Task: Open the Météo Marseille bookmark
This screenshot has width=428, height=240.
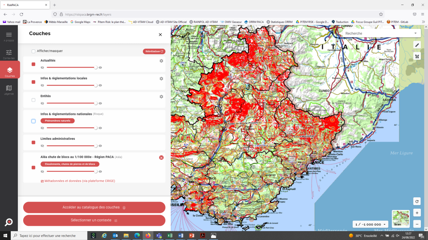Action: pyautogui.click(x=56, y=22)
